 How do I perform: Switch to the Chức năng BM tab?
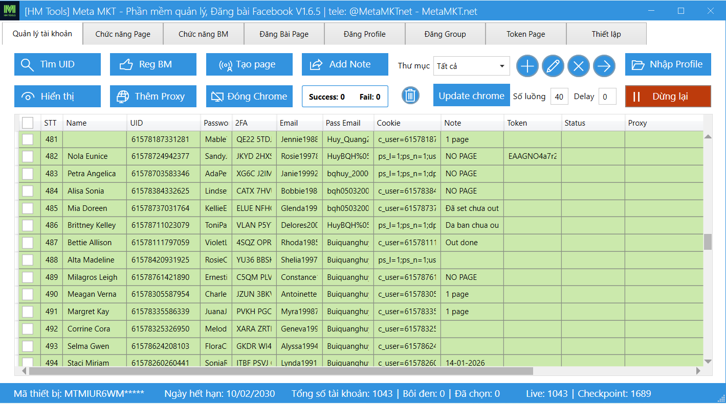(204, 34)
